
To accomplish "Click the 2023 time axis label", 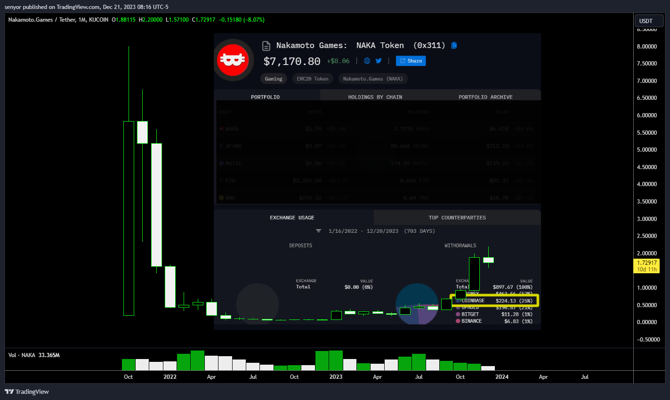I will 336,376.
